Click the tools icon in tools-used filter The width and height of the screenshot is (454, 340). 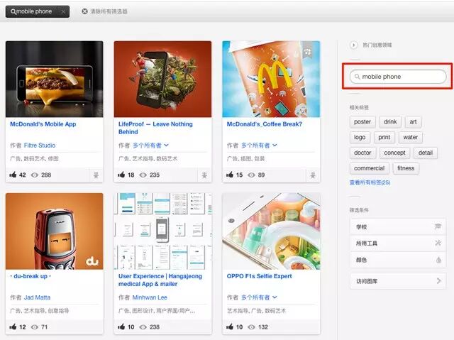438,243
